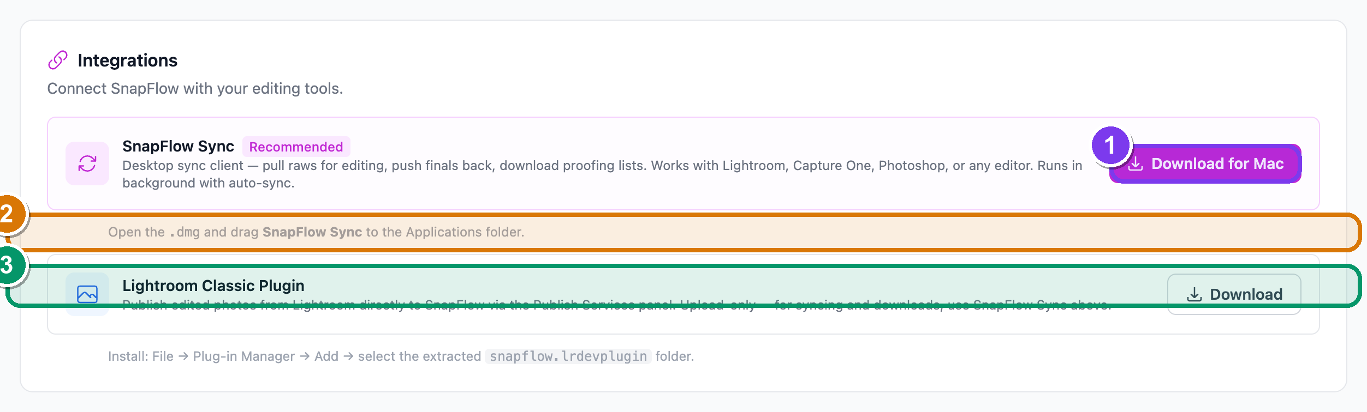Download the Lightroom Classic Plugin
The width and height of the screenshot is (1367, 412).
tap(1234, 294)
